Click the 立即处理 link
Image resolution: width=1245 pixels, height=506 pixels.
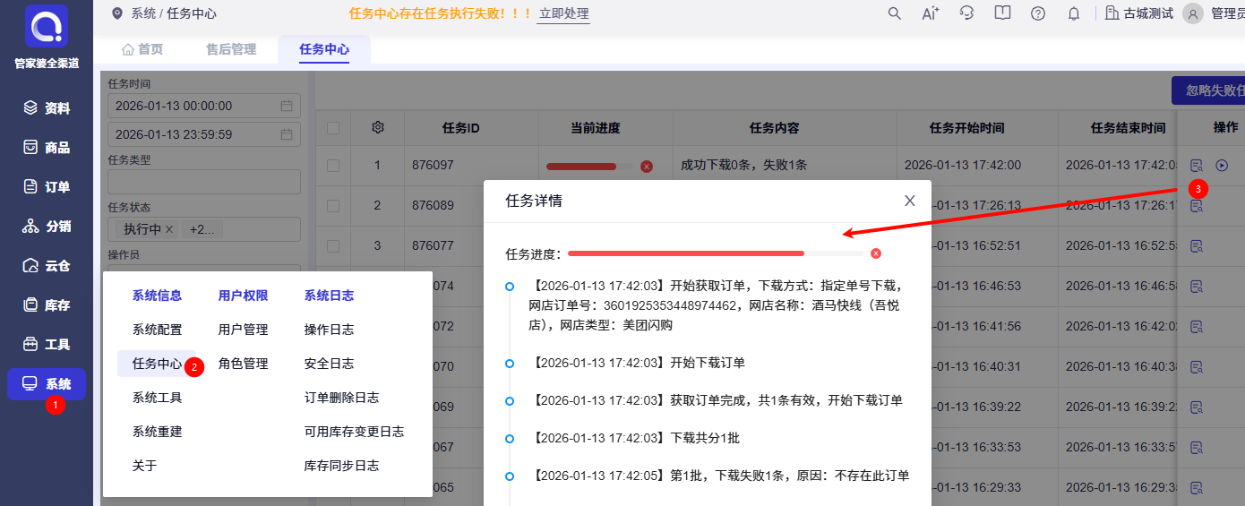coord(563,13)
